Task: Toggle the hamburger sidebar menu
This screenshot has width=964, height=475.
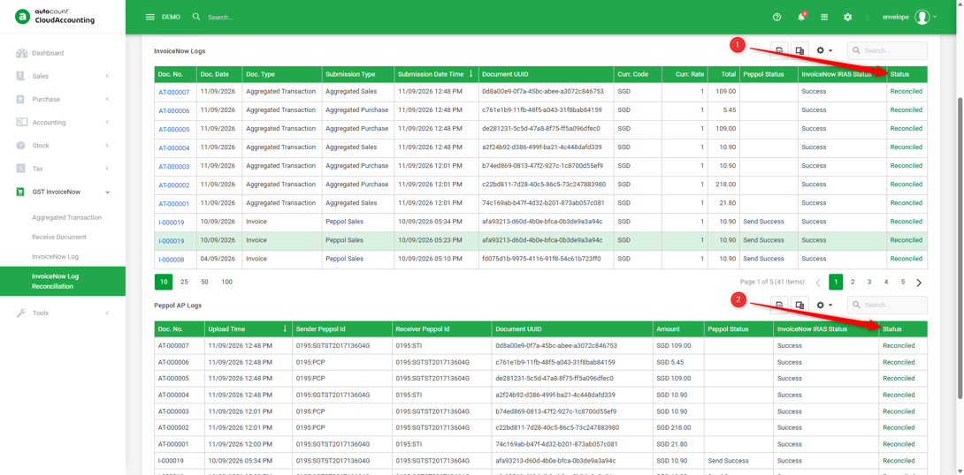Action: (150, 17)
